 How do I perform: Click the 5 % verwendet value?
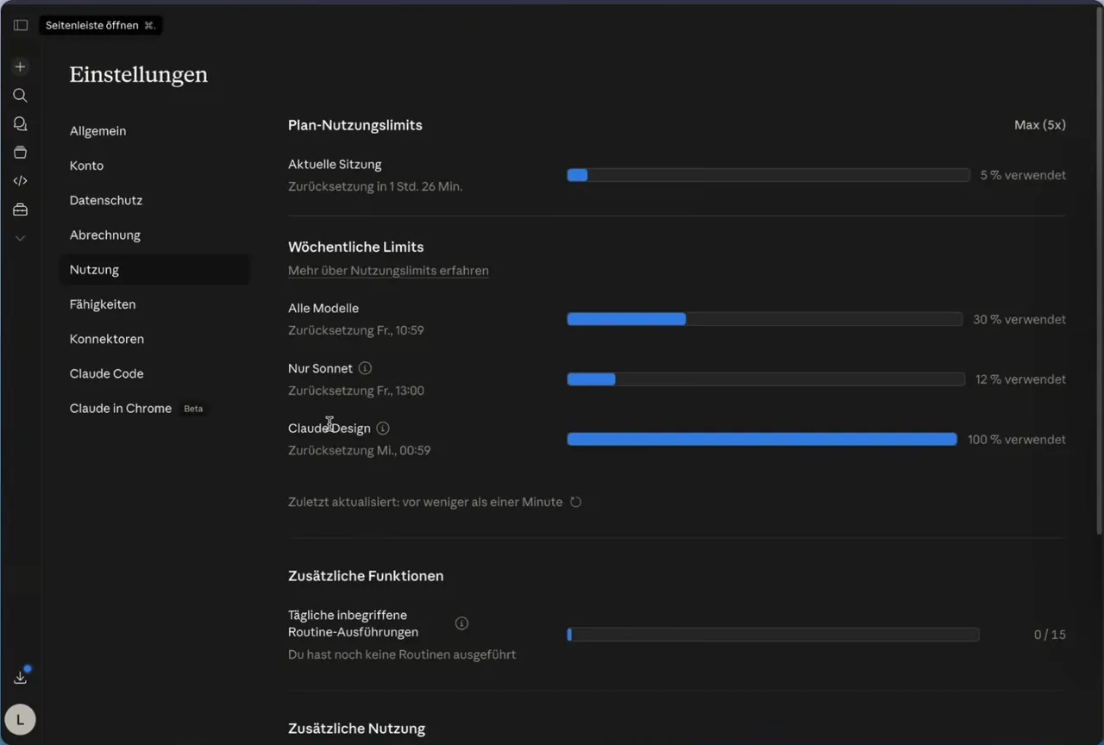[1023, 175]
